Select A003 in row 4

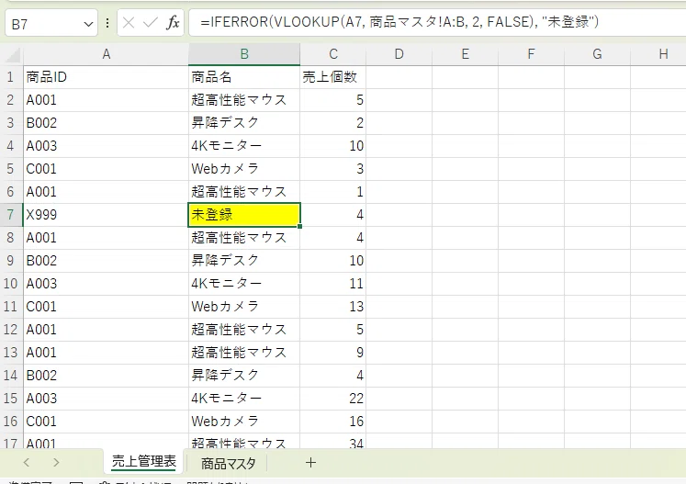[106, 146]
